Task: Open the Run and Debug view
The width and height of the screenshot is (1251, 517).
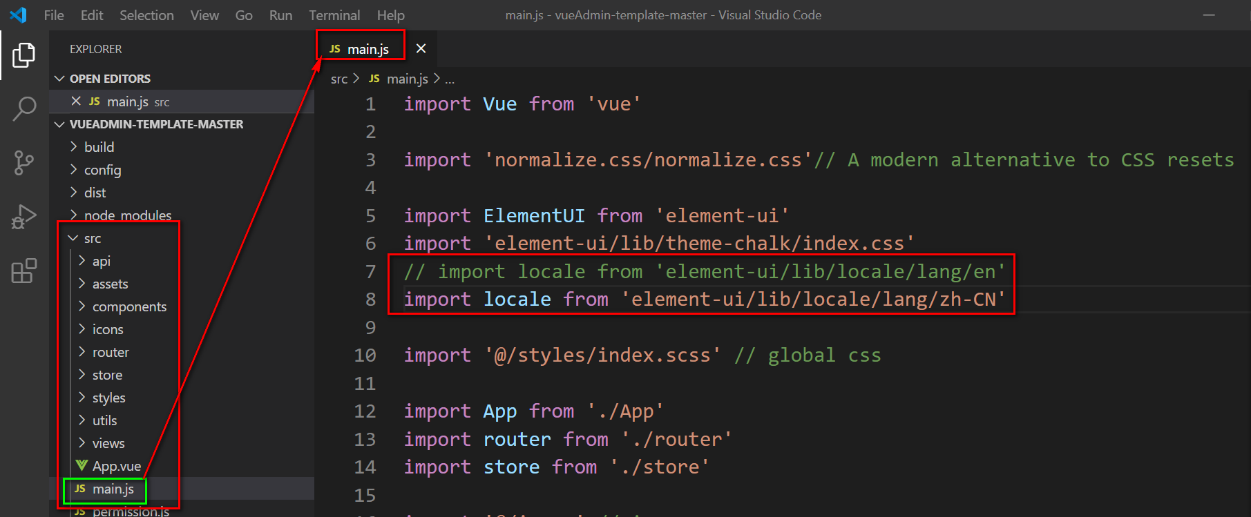Action: (x=24, y=217)
